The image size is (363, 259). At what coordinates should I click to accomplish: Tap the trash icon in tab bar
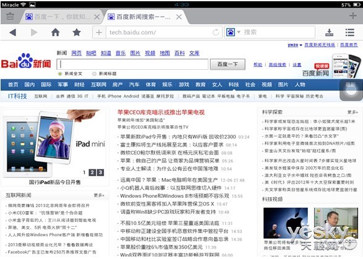(x=10, y=17)
